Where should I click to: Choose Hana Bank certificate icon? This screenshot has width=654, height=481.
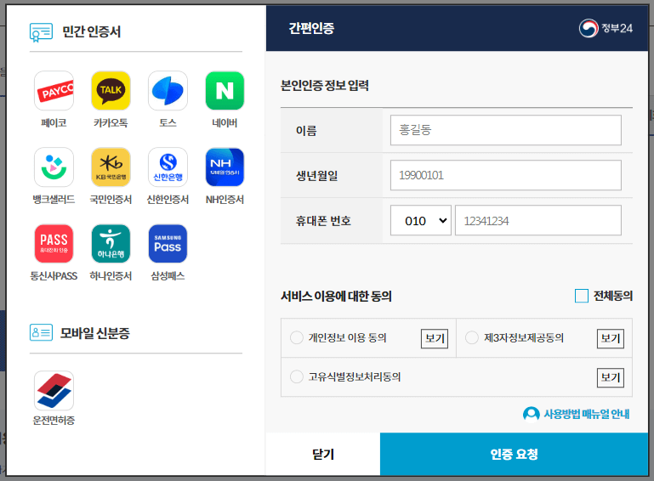(111, 244)
